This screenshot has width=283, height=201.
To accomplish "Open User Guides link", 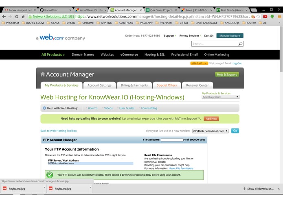I will 127,108.
